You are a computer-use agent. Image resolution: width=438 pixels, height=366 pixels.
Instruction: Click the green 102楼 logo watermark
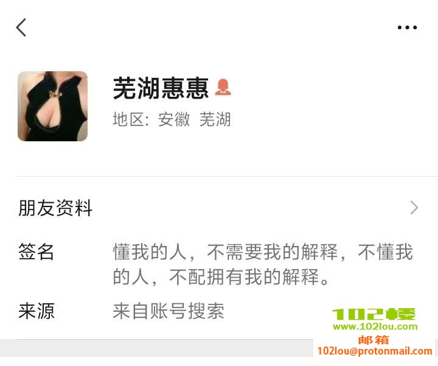tap(374, 314)
